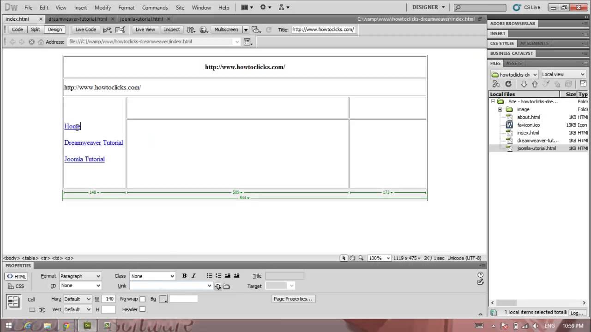Click the Get files down arrow
The image size is (591, 332).
524,84
